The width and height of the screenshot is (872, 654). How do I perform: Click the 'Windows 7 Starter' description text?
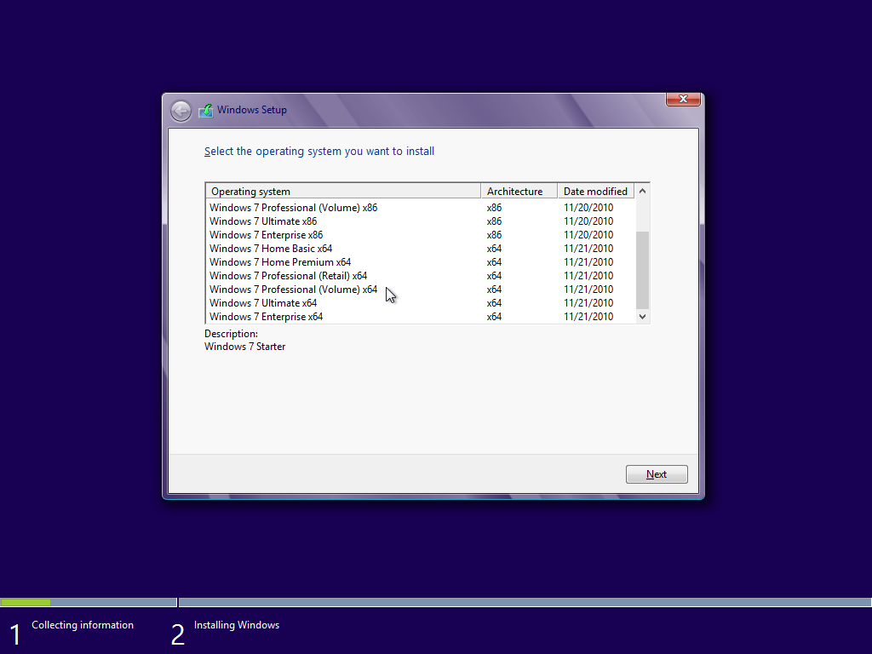click(244, 347)
